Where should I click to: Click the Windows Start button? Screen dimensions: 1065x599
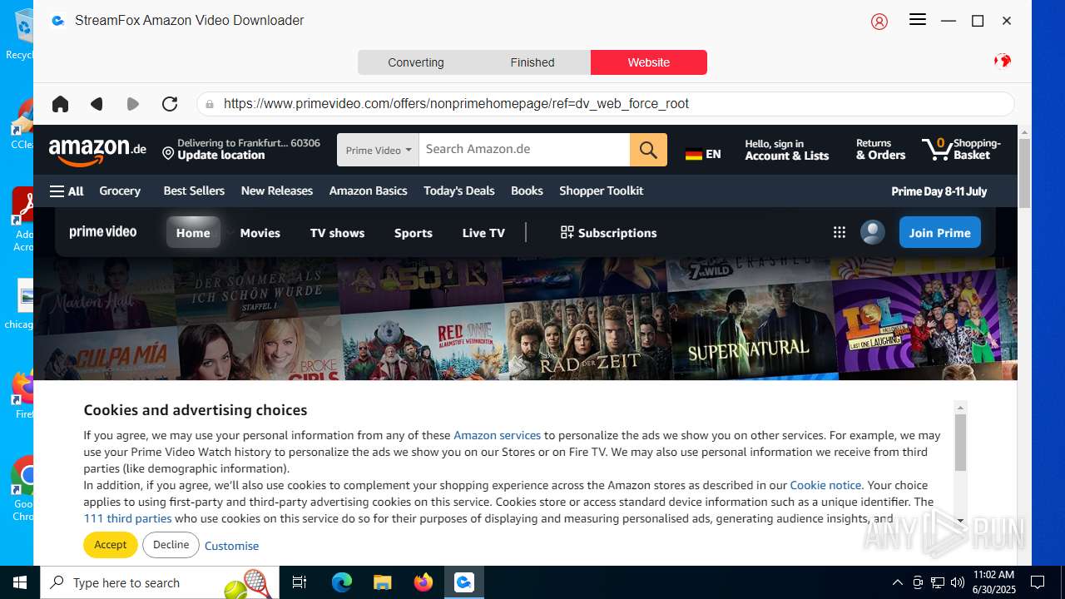point(20,582)
